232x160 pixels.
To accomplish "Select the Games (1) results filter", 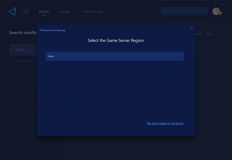I will pos(24,61).
